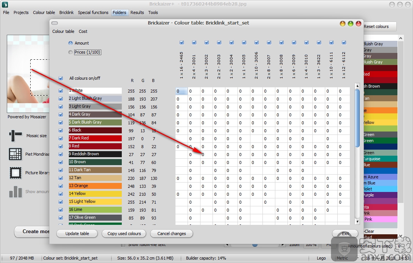
Task: Click the Lego entry in the status bar
Action: point(321,258)
